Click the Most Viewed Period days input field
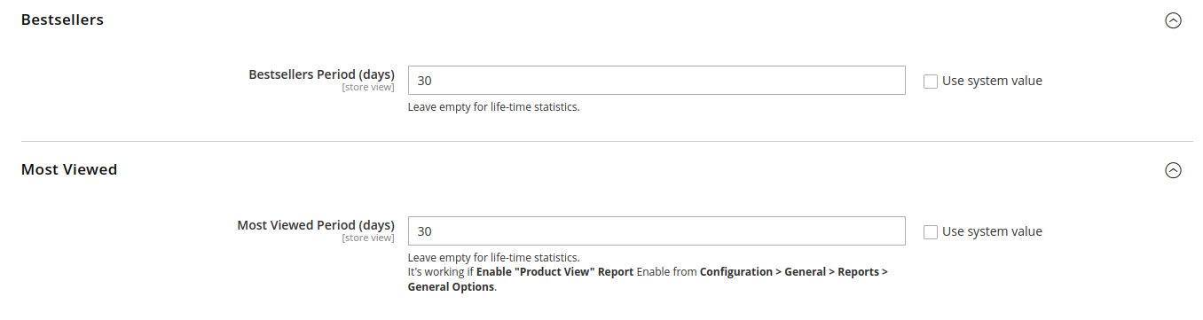The image size is (1203, 320). pos(657,230)
